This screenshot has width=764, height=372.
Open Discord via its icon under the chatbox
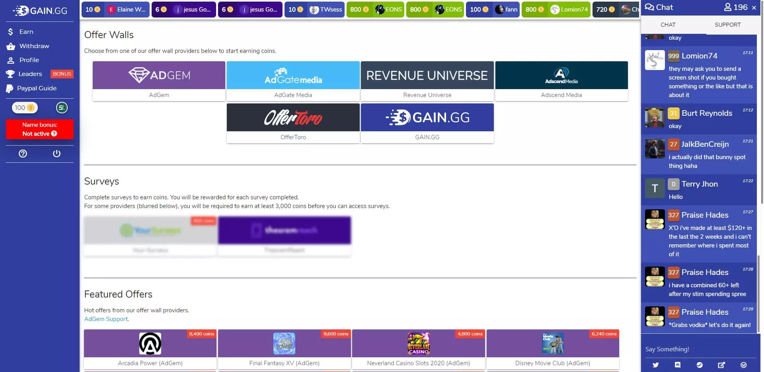[678, 365]
